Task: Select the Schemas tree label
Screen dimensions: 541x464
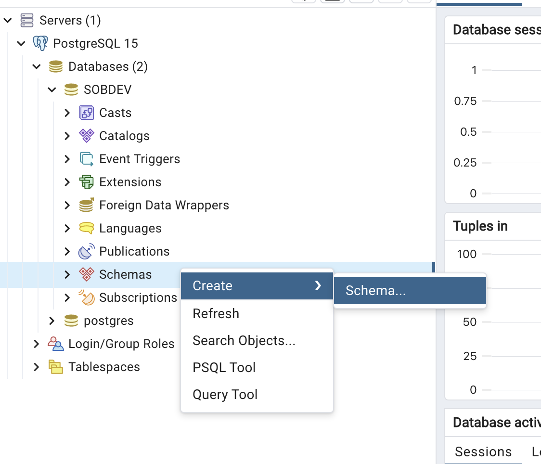Action: click(x=126, y=274)
